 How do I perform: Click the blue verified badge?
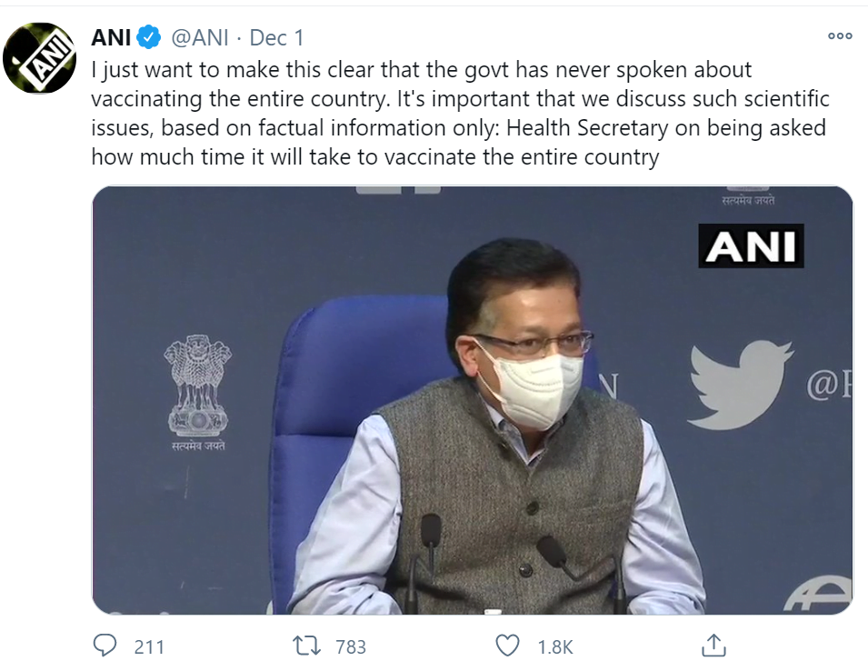tap(150, 37)
